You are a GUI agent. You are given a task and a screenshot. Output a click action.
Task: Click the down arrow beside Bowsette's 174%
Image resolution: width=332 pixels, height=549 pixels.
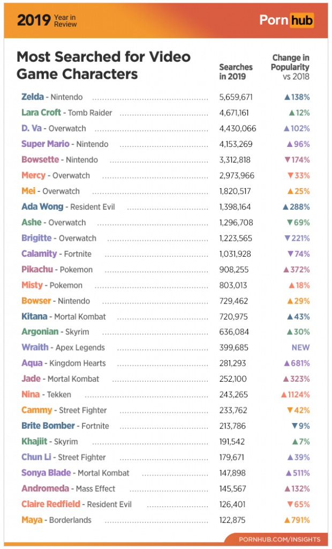[287, 160]
